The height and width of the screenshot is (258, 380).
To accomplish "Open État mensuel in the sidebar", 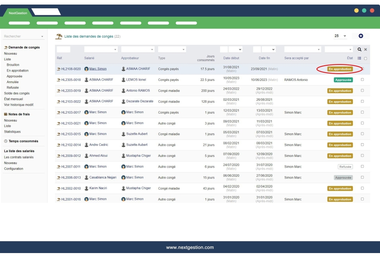I will coord(13,99).
